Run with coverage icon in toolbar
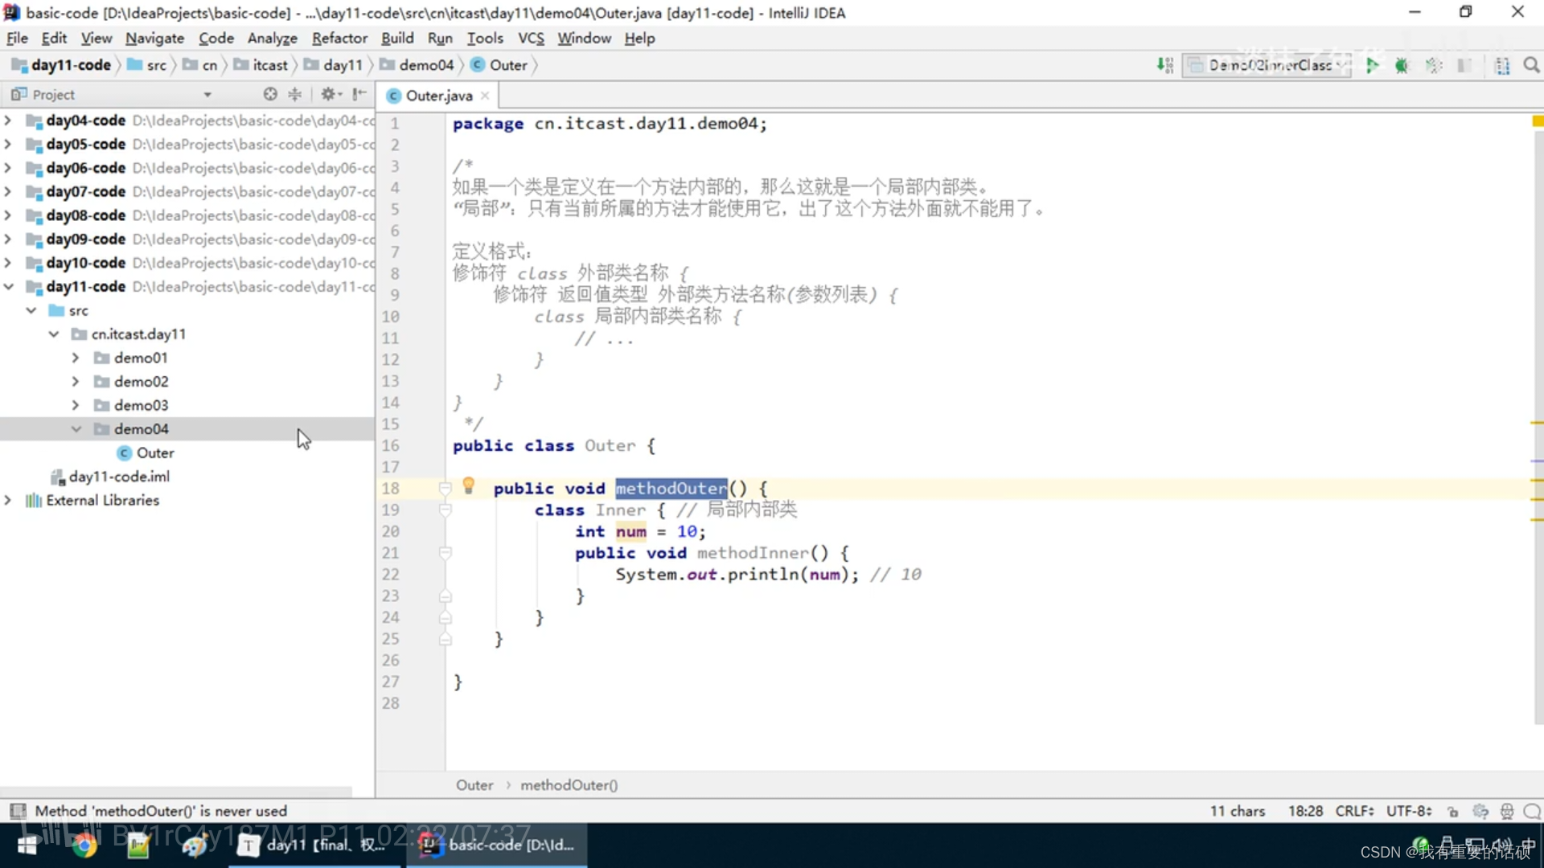 tap(1433, 65)
